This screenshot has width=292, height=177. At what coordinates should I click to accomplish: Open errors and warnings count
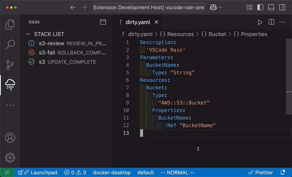pyautogui.click(x=75, y=172)
